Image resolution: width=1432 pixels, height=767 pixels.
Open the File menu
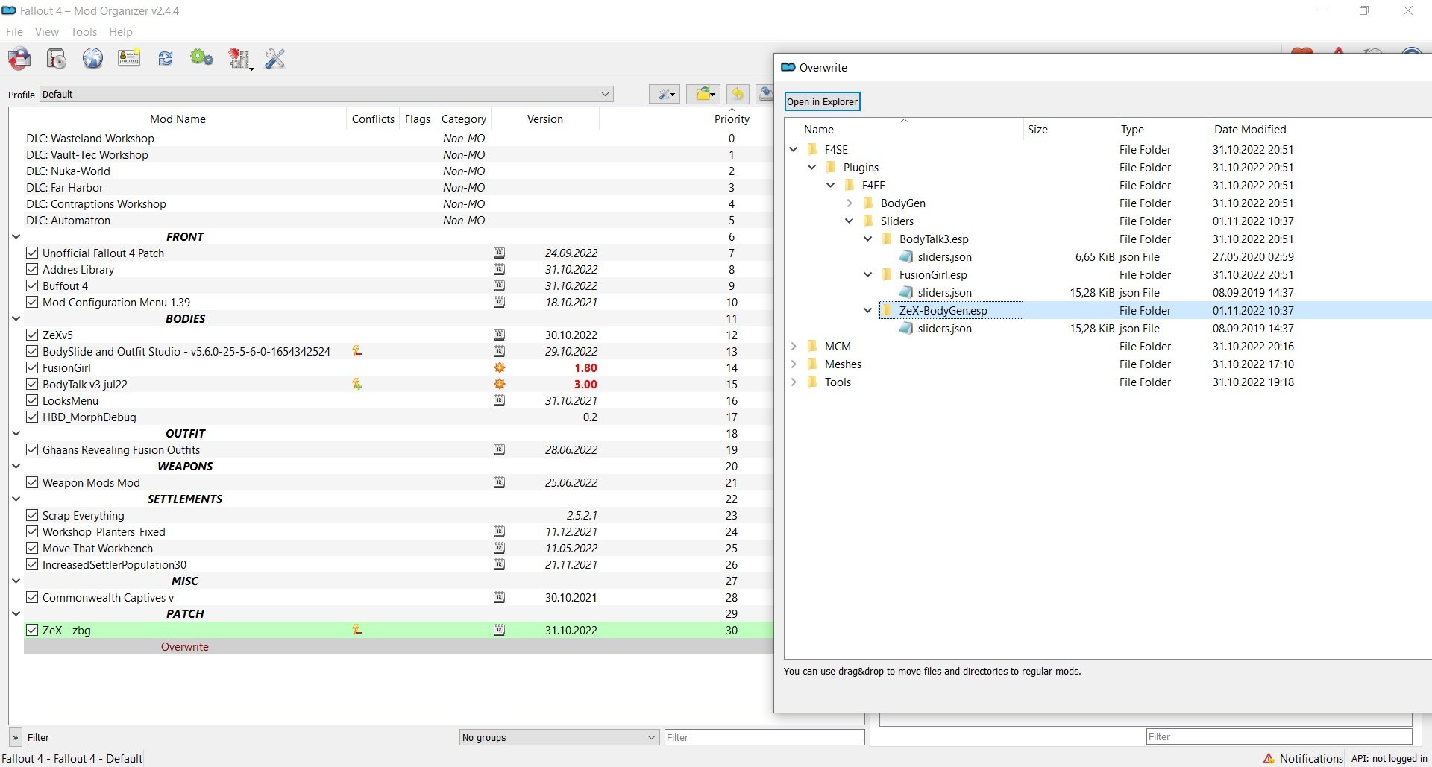click(14, 31)
